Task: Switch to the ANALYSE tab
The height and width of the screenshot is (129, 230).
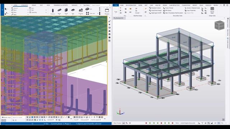Action: [158, 5]
